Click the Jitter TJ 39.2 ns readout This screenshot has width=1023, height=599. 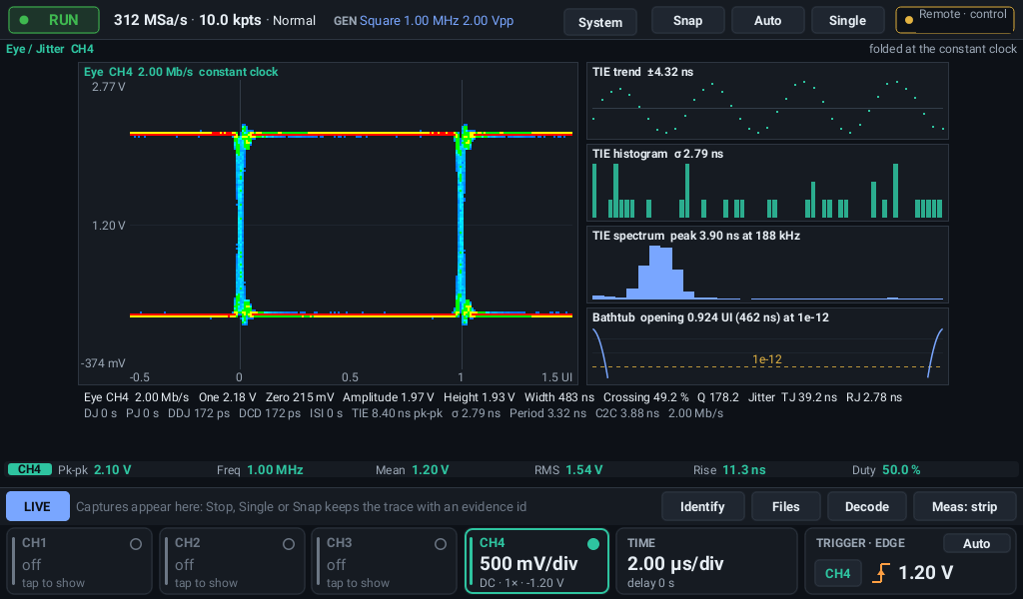point(792,397)
